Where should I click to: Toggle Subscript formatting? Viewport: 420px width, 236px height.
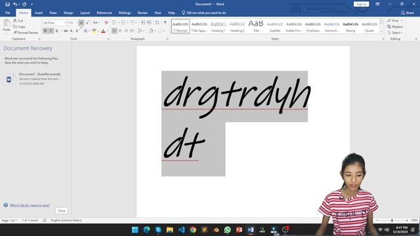tap(72, 31)
